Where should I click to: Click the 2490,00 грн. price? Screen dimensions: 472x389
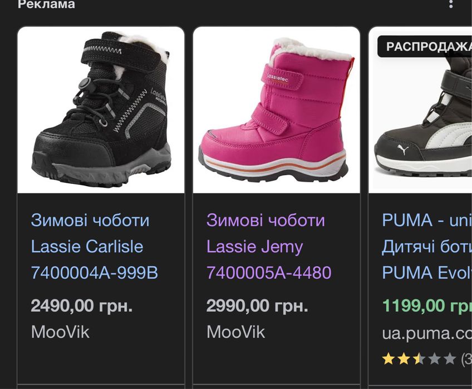[82, 306]
